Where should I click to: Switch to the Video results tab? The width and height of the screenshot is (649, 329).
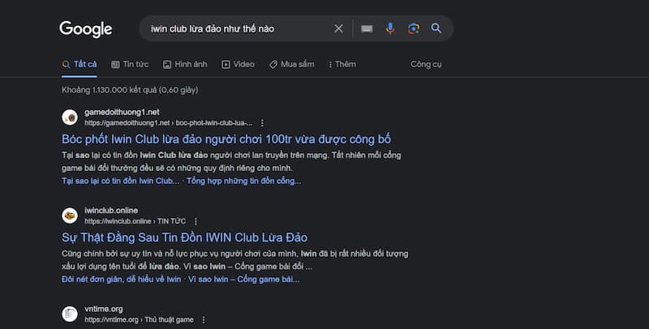coord(239,64)
